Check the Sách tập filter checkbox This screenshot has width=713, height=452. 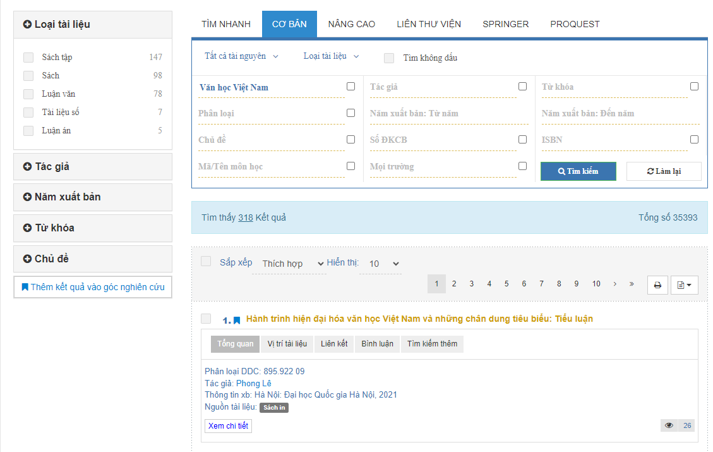click(28, 58)
